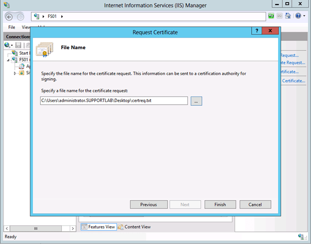311x244 pixels.
Task: Click the Finish button
Action: [x=220, y=205]
